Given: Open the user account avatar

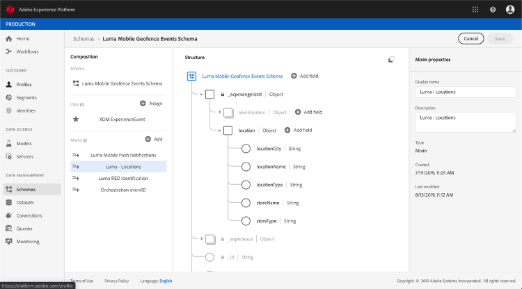Looking at the screenshot, I should pos(510,9).
